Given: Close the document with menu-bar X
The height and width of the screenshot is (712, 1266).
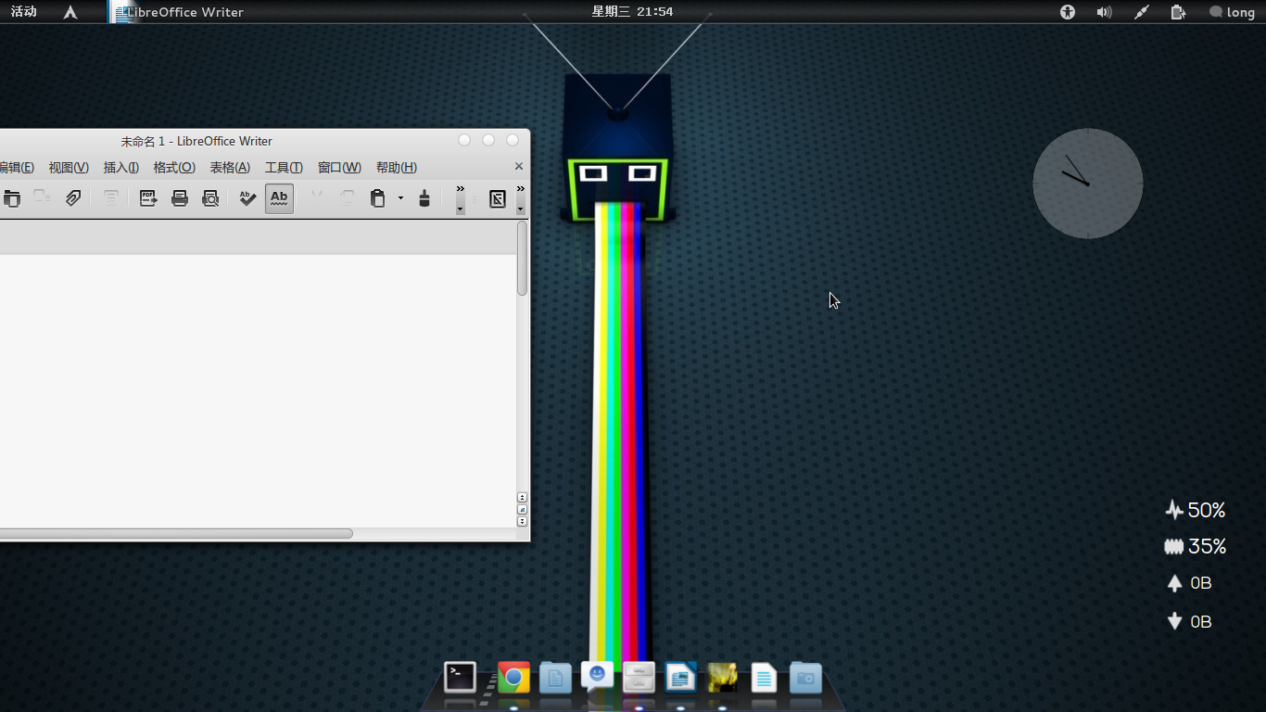Looking at the screenshot, I should (x=519, y=167).
